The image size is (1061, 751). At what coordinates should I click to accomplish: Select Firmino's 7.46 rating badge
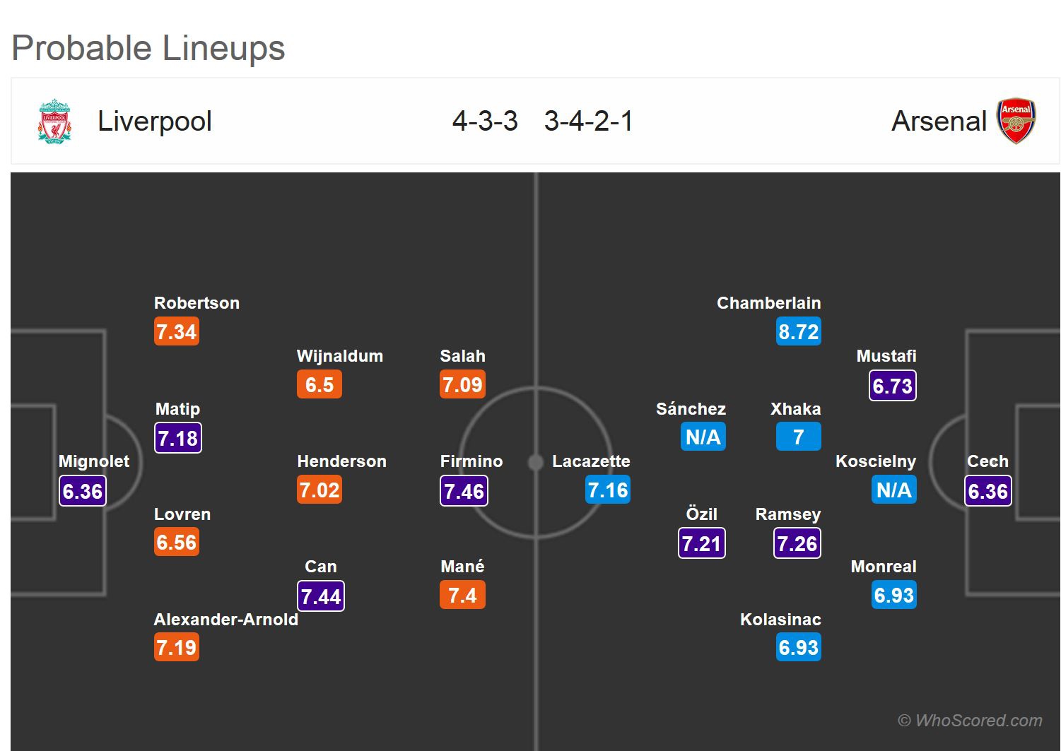[x=464, y=491]
